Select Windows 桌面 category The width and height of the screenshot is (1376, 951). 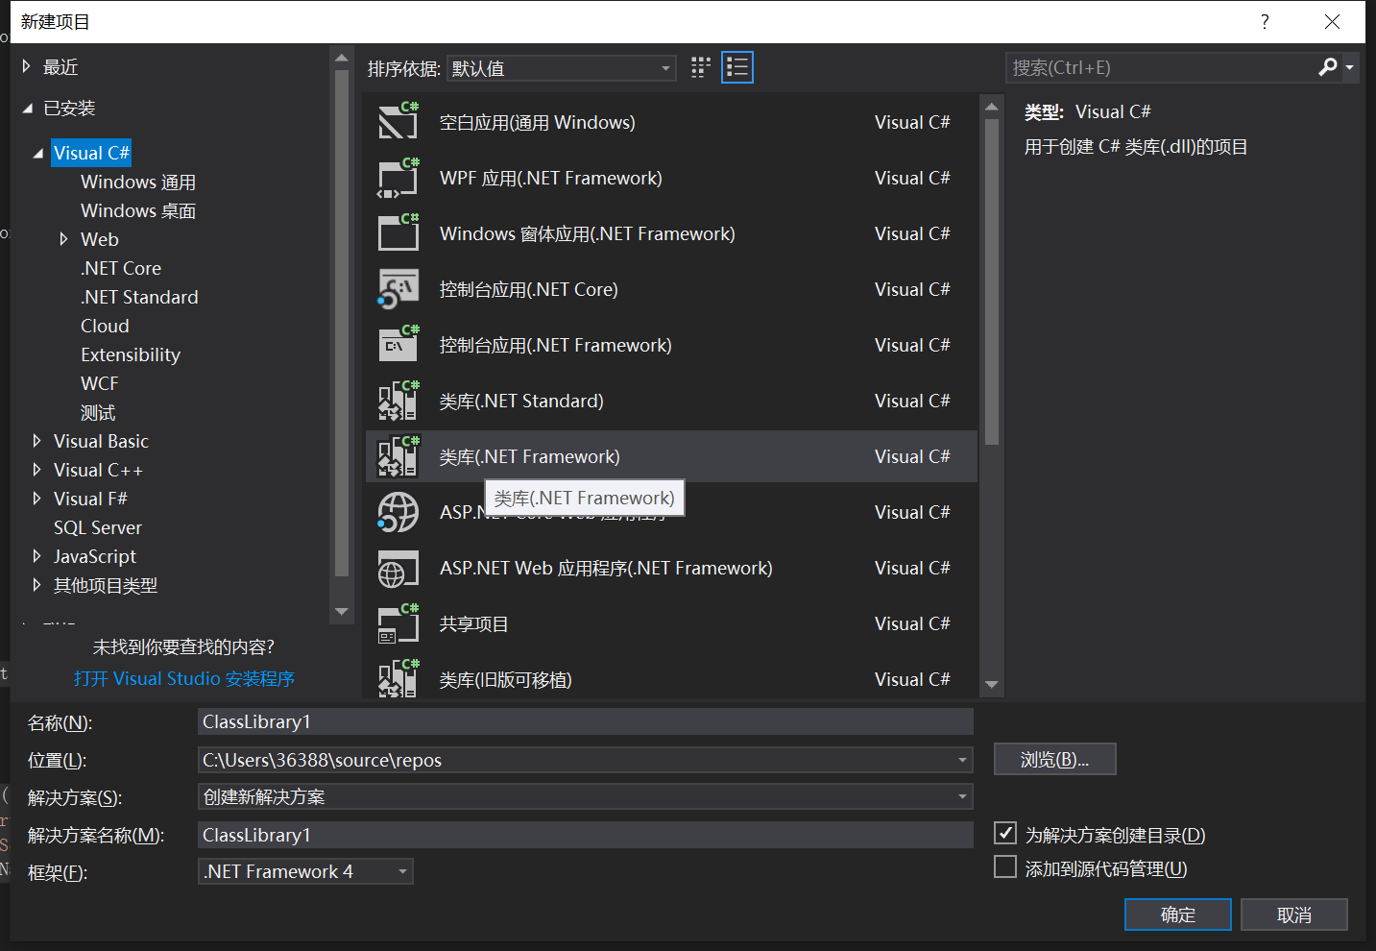pyautogui.click(x=138, y=210)
